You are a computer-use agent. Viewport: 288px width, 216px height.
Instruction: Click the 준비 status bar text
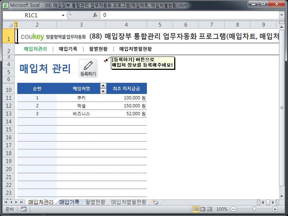[10, 209]
